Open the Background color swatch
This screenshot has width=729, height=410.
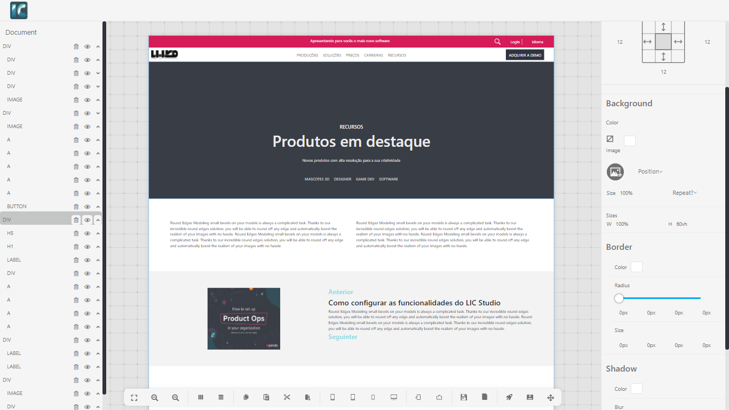(630, 141)
